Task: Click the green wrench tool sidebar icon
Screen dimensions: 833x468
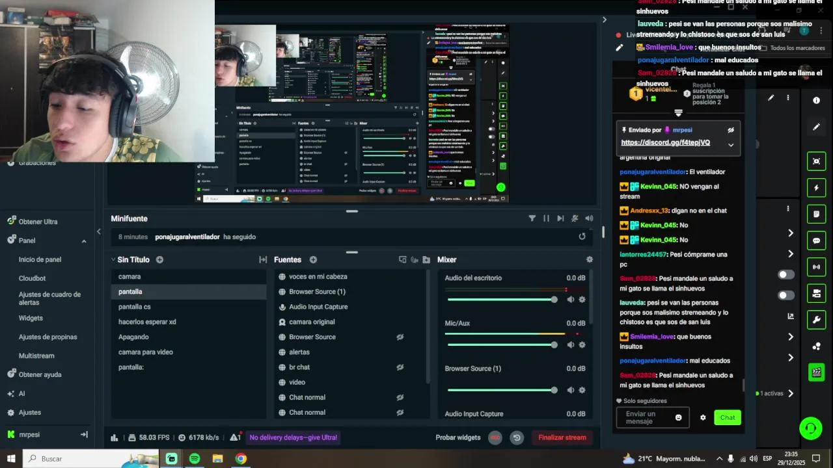Action: 816,320
